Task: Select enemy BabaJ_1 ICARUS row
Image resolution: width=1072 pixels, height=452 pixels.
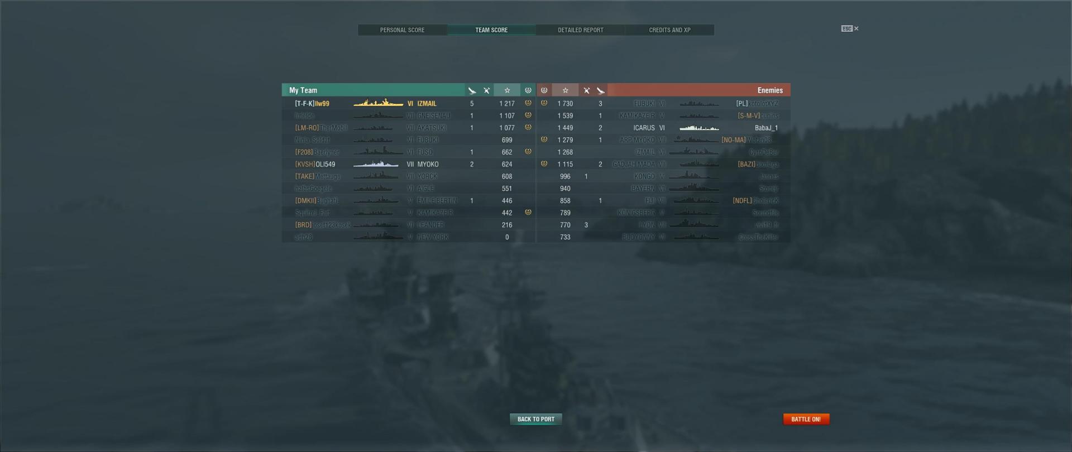Action: [x=663, y=128]
